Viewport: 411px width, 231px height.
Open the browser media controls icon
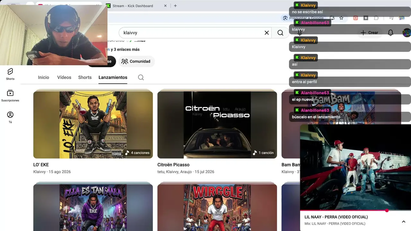pyautogui.click(x=391, y=18)
